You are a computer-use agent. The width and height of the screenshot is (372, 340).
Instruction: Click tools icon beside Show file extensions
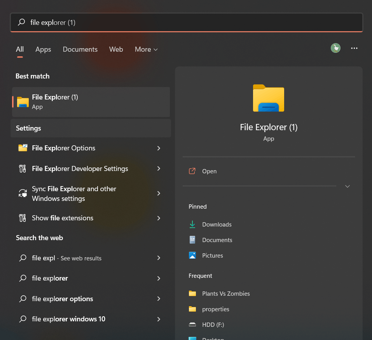tap(23, 218)
